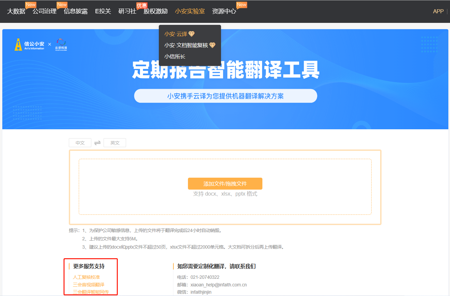Screen dimensions: 450x296
Task: Open the APP link in header
Action: [438, 11]
